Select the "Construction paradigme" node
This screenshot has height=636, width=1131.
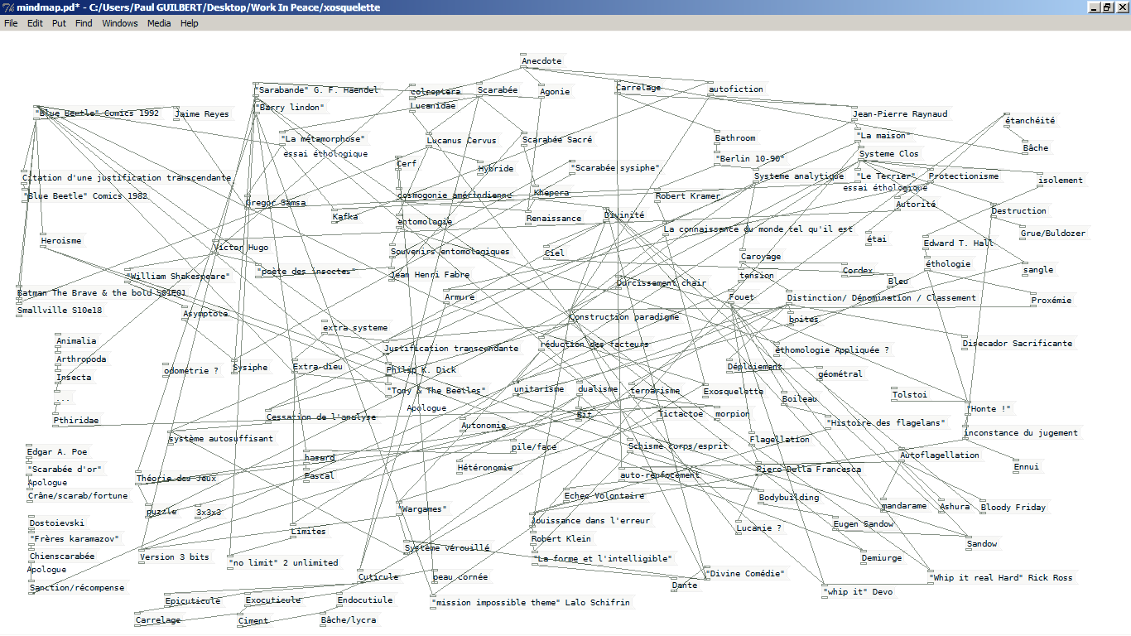point(623,316)
